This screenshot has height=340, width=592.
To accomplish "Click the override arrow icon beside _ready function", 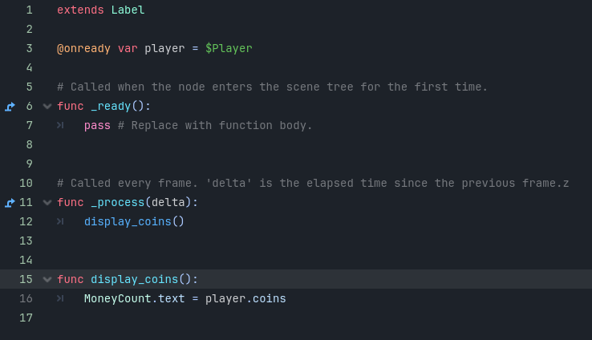I will (10, 107).
